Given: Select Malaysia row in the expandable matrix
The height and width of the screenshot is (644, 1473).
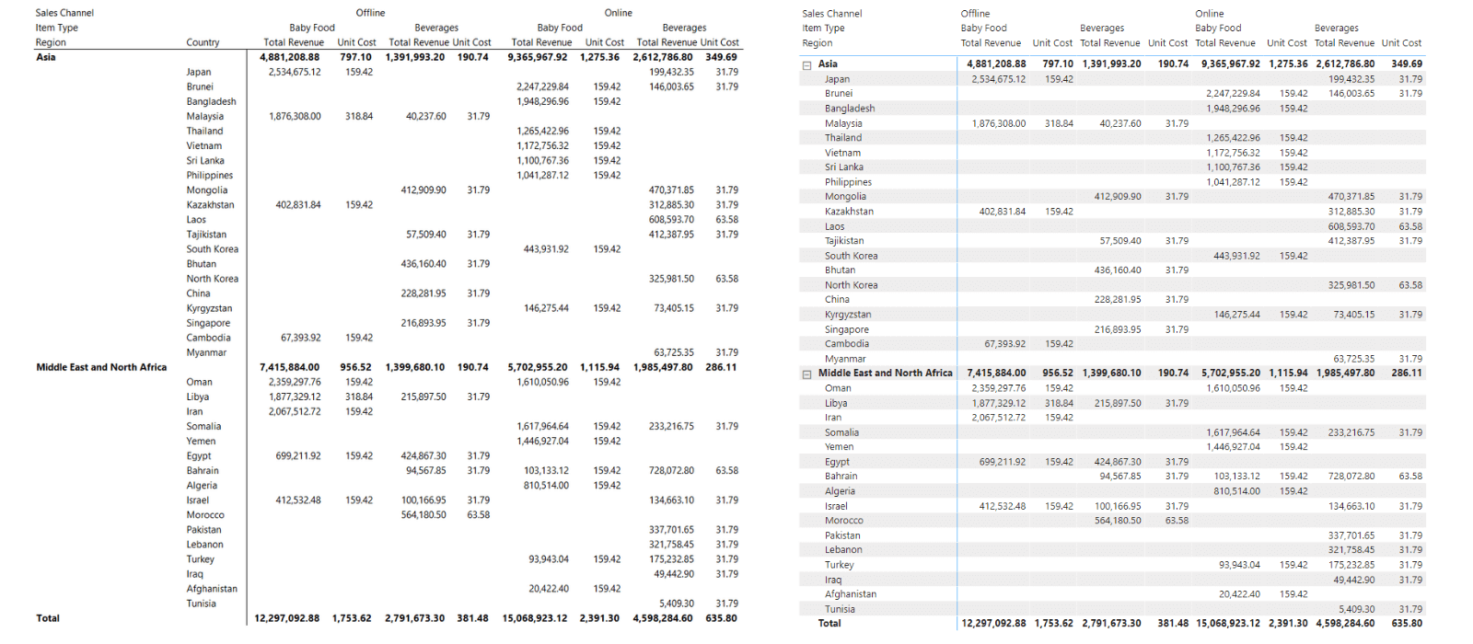Looking at the screenshot, I should click(843, 123).
